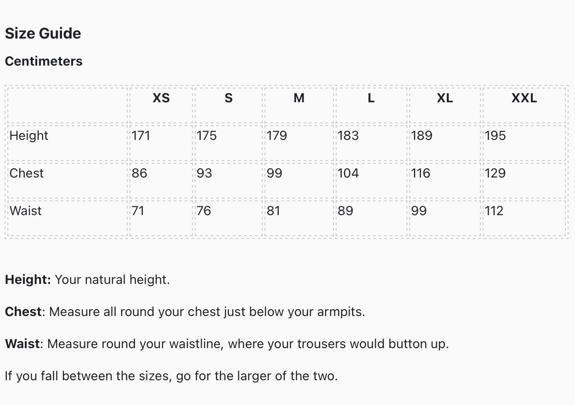This screenshot has width=575, height=405.
Task: Click the 'fall between the sizes' note
Action: (171, 376)
